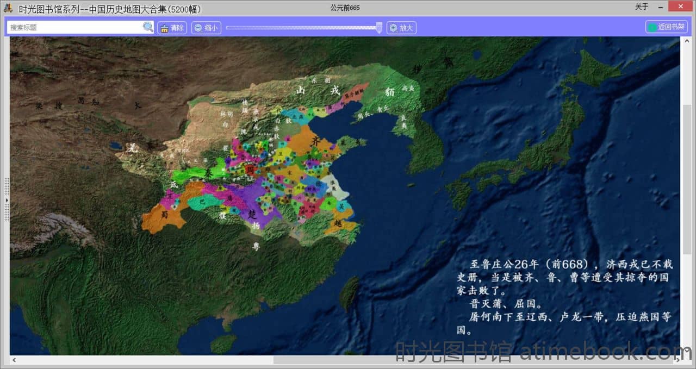Viewport: 696px width, 369px height.
Task: Close the map application window
Action: [x=686, y=7]
